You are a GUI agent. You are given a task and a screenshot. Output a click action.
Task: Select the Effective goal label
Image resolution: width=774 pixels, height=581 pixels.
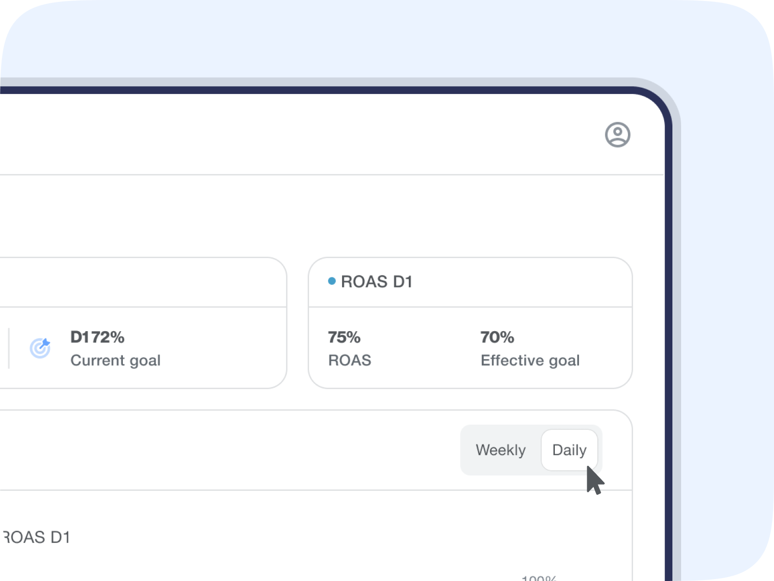coord(530,360)
